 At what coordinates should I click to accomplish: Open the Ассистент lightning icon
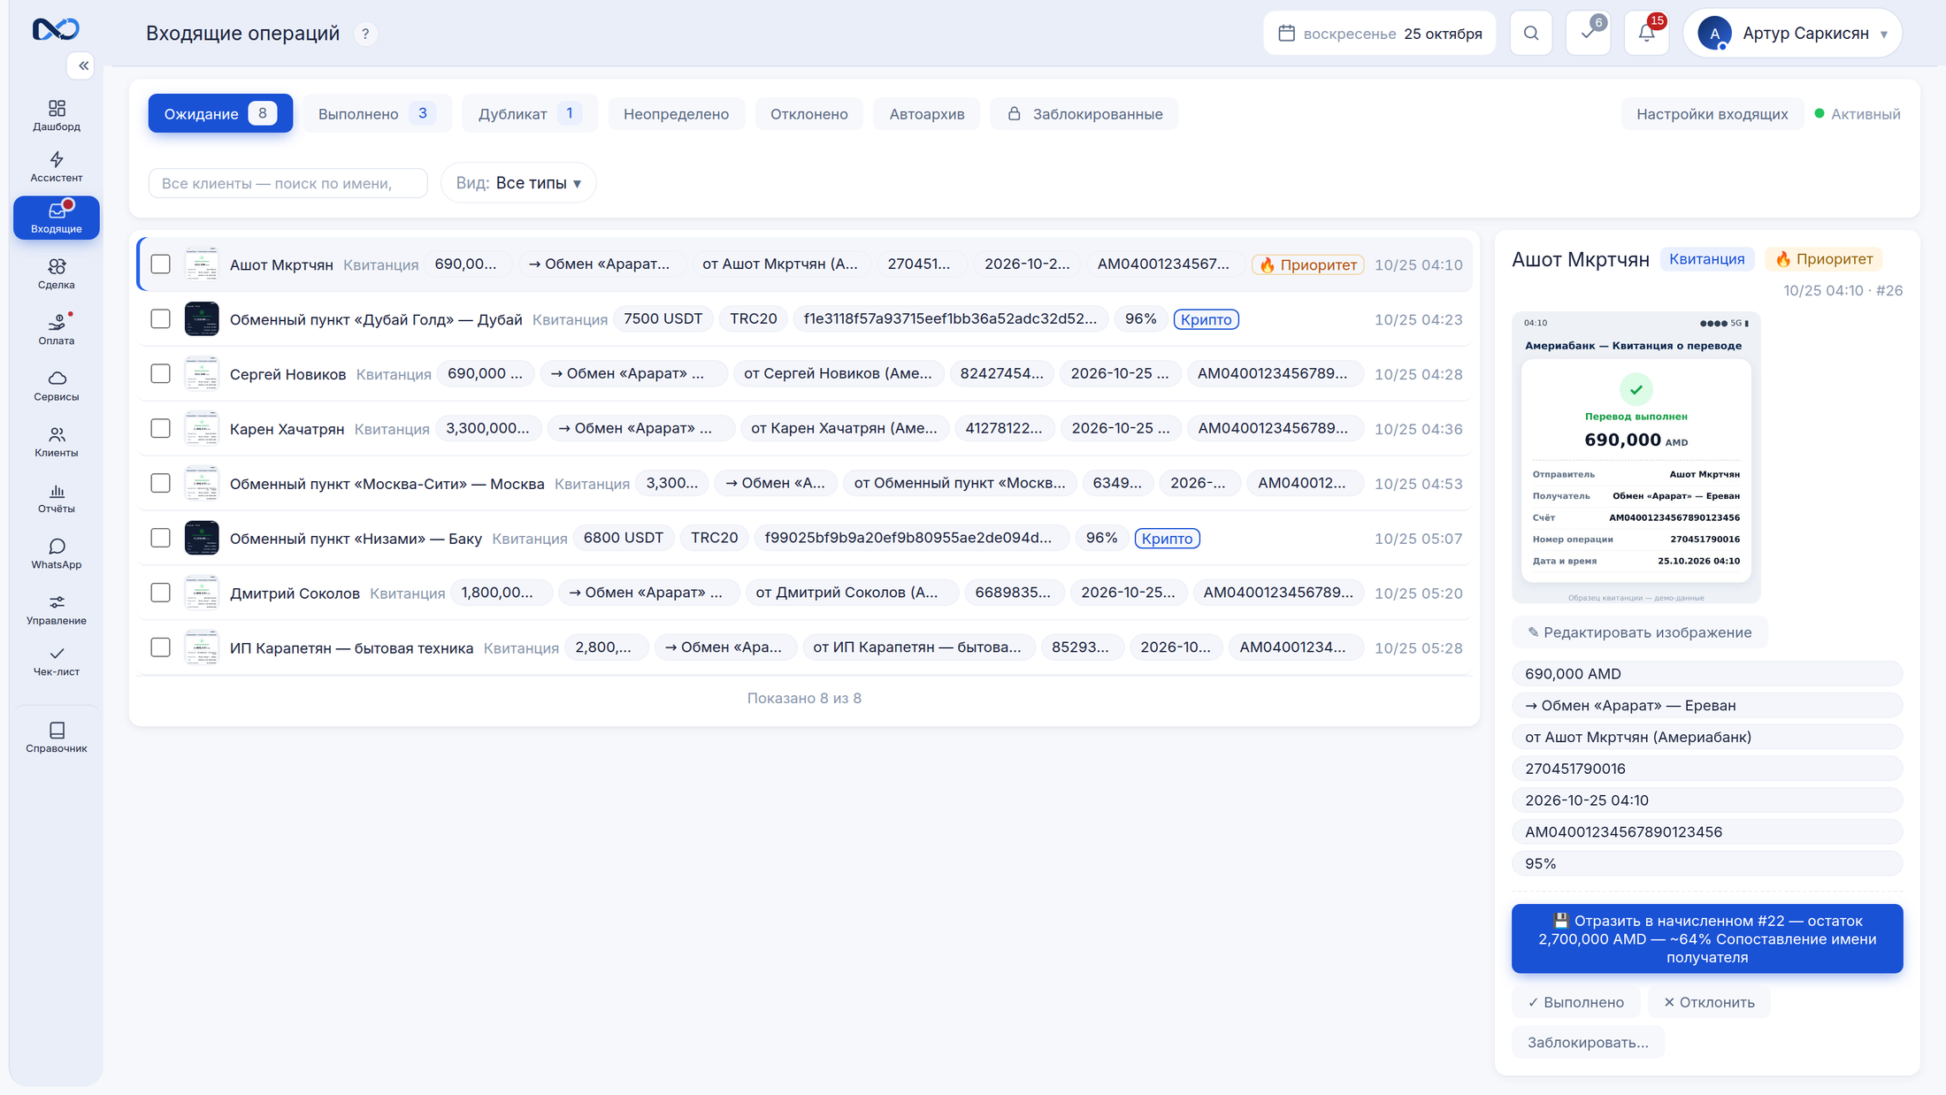tap(57, 166)
